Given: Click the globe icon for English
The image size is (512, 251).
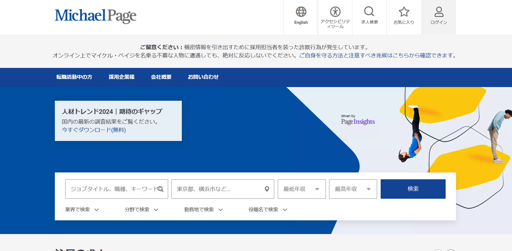Looking at the screenshot, I should coord(301,12).
